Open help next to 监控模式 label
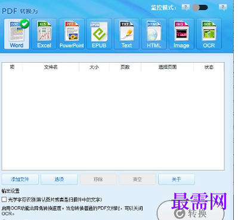The width and height of the screenshot is (238, 220). (x=186, y=8)
